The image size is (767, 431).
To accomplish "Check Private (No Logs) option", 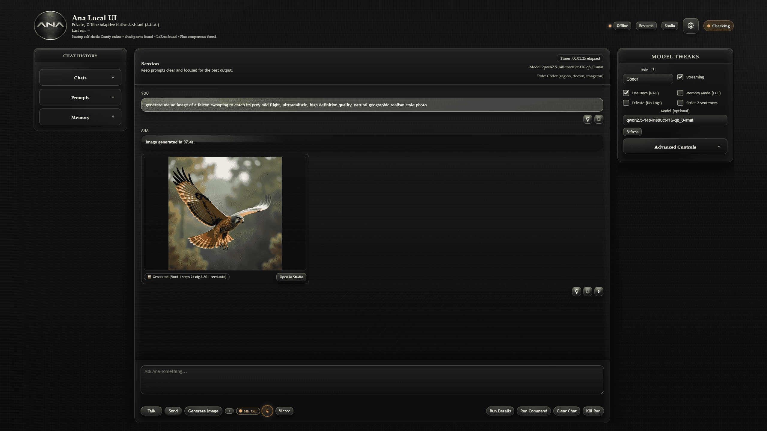I will pos(626,103).
